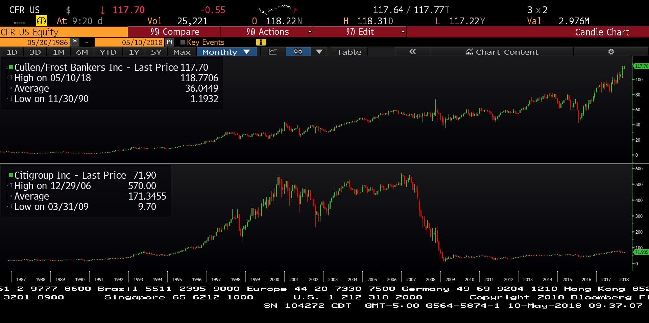
Task: Collapse the Citigroup legend tree
Action: (7, 175)
